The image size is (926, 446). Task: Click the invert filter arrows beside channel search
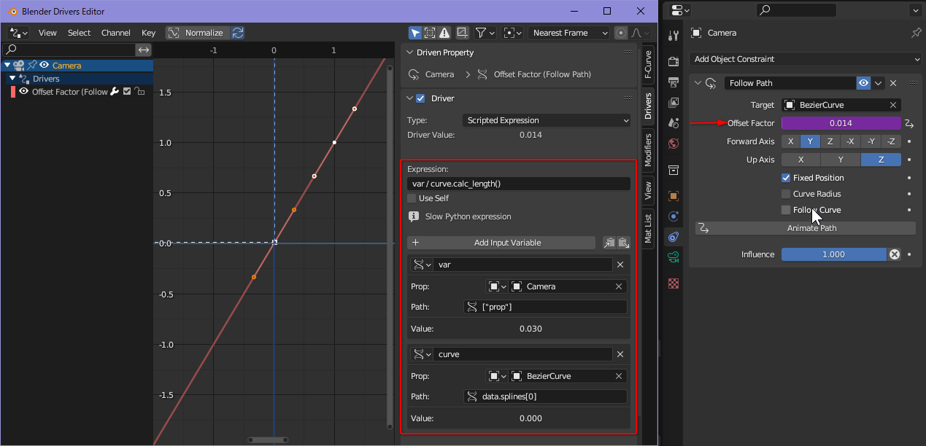[x=144, y=50]
